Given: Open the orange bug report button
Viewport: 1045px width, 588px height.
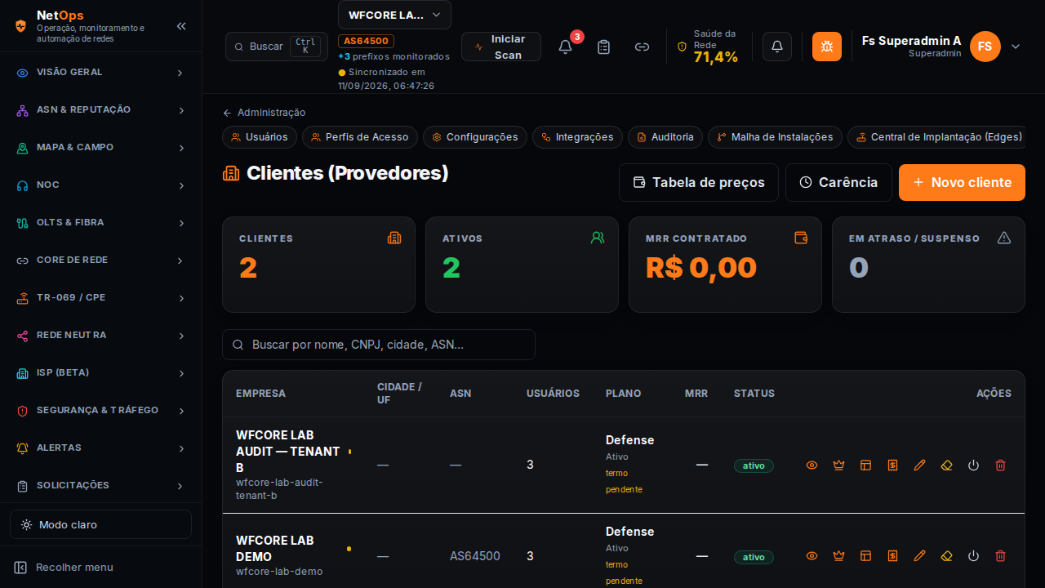Looking at the screenshot, I should (827, 47).
